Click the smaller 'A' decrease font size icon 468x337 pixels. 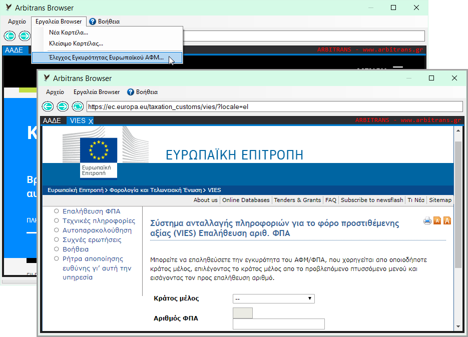(437, 220)
